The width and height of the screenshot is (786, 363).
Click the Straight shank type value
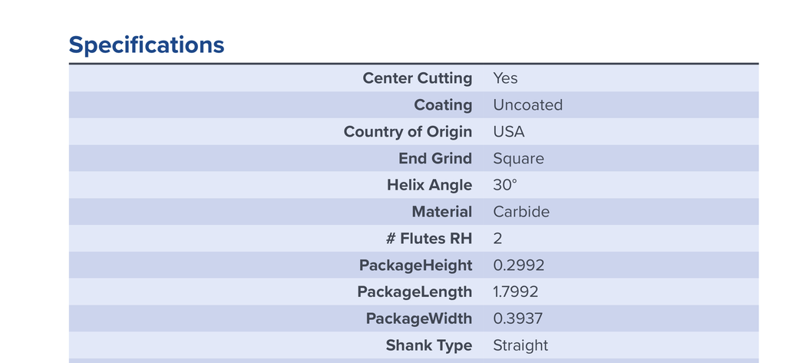tap(521, 345)
